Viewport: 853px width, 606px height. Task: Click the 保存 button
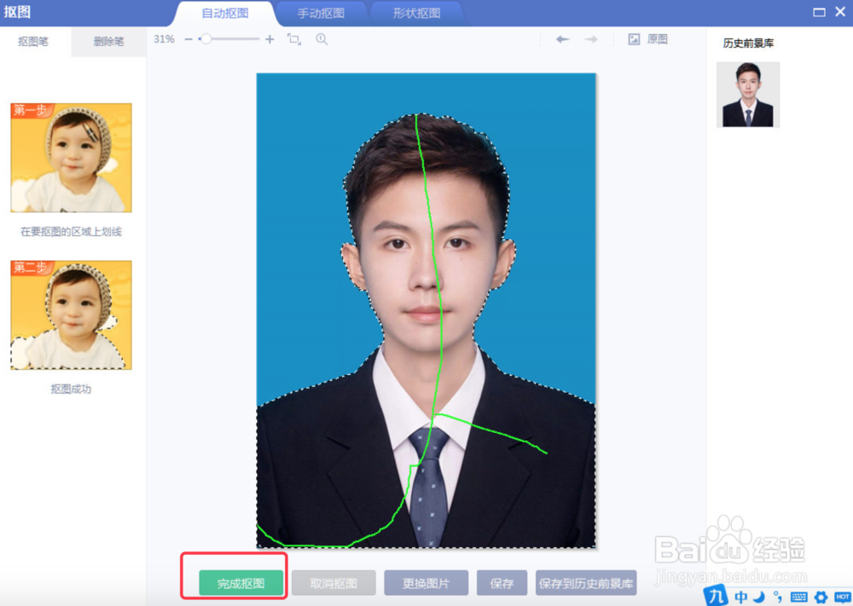coord(502,583)
